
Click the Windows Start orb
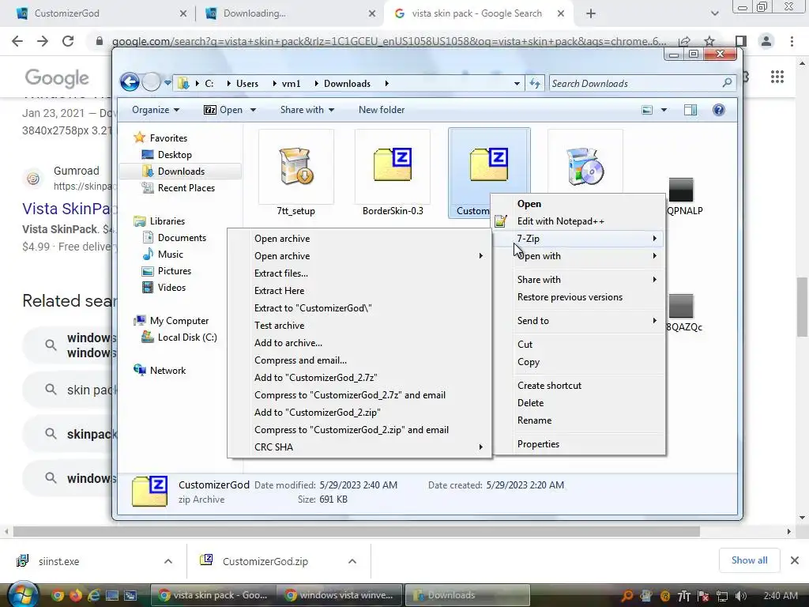click(x=23, y=594)
